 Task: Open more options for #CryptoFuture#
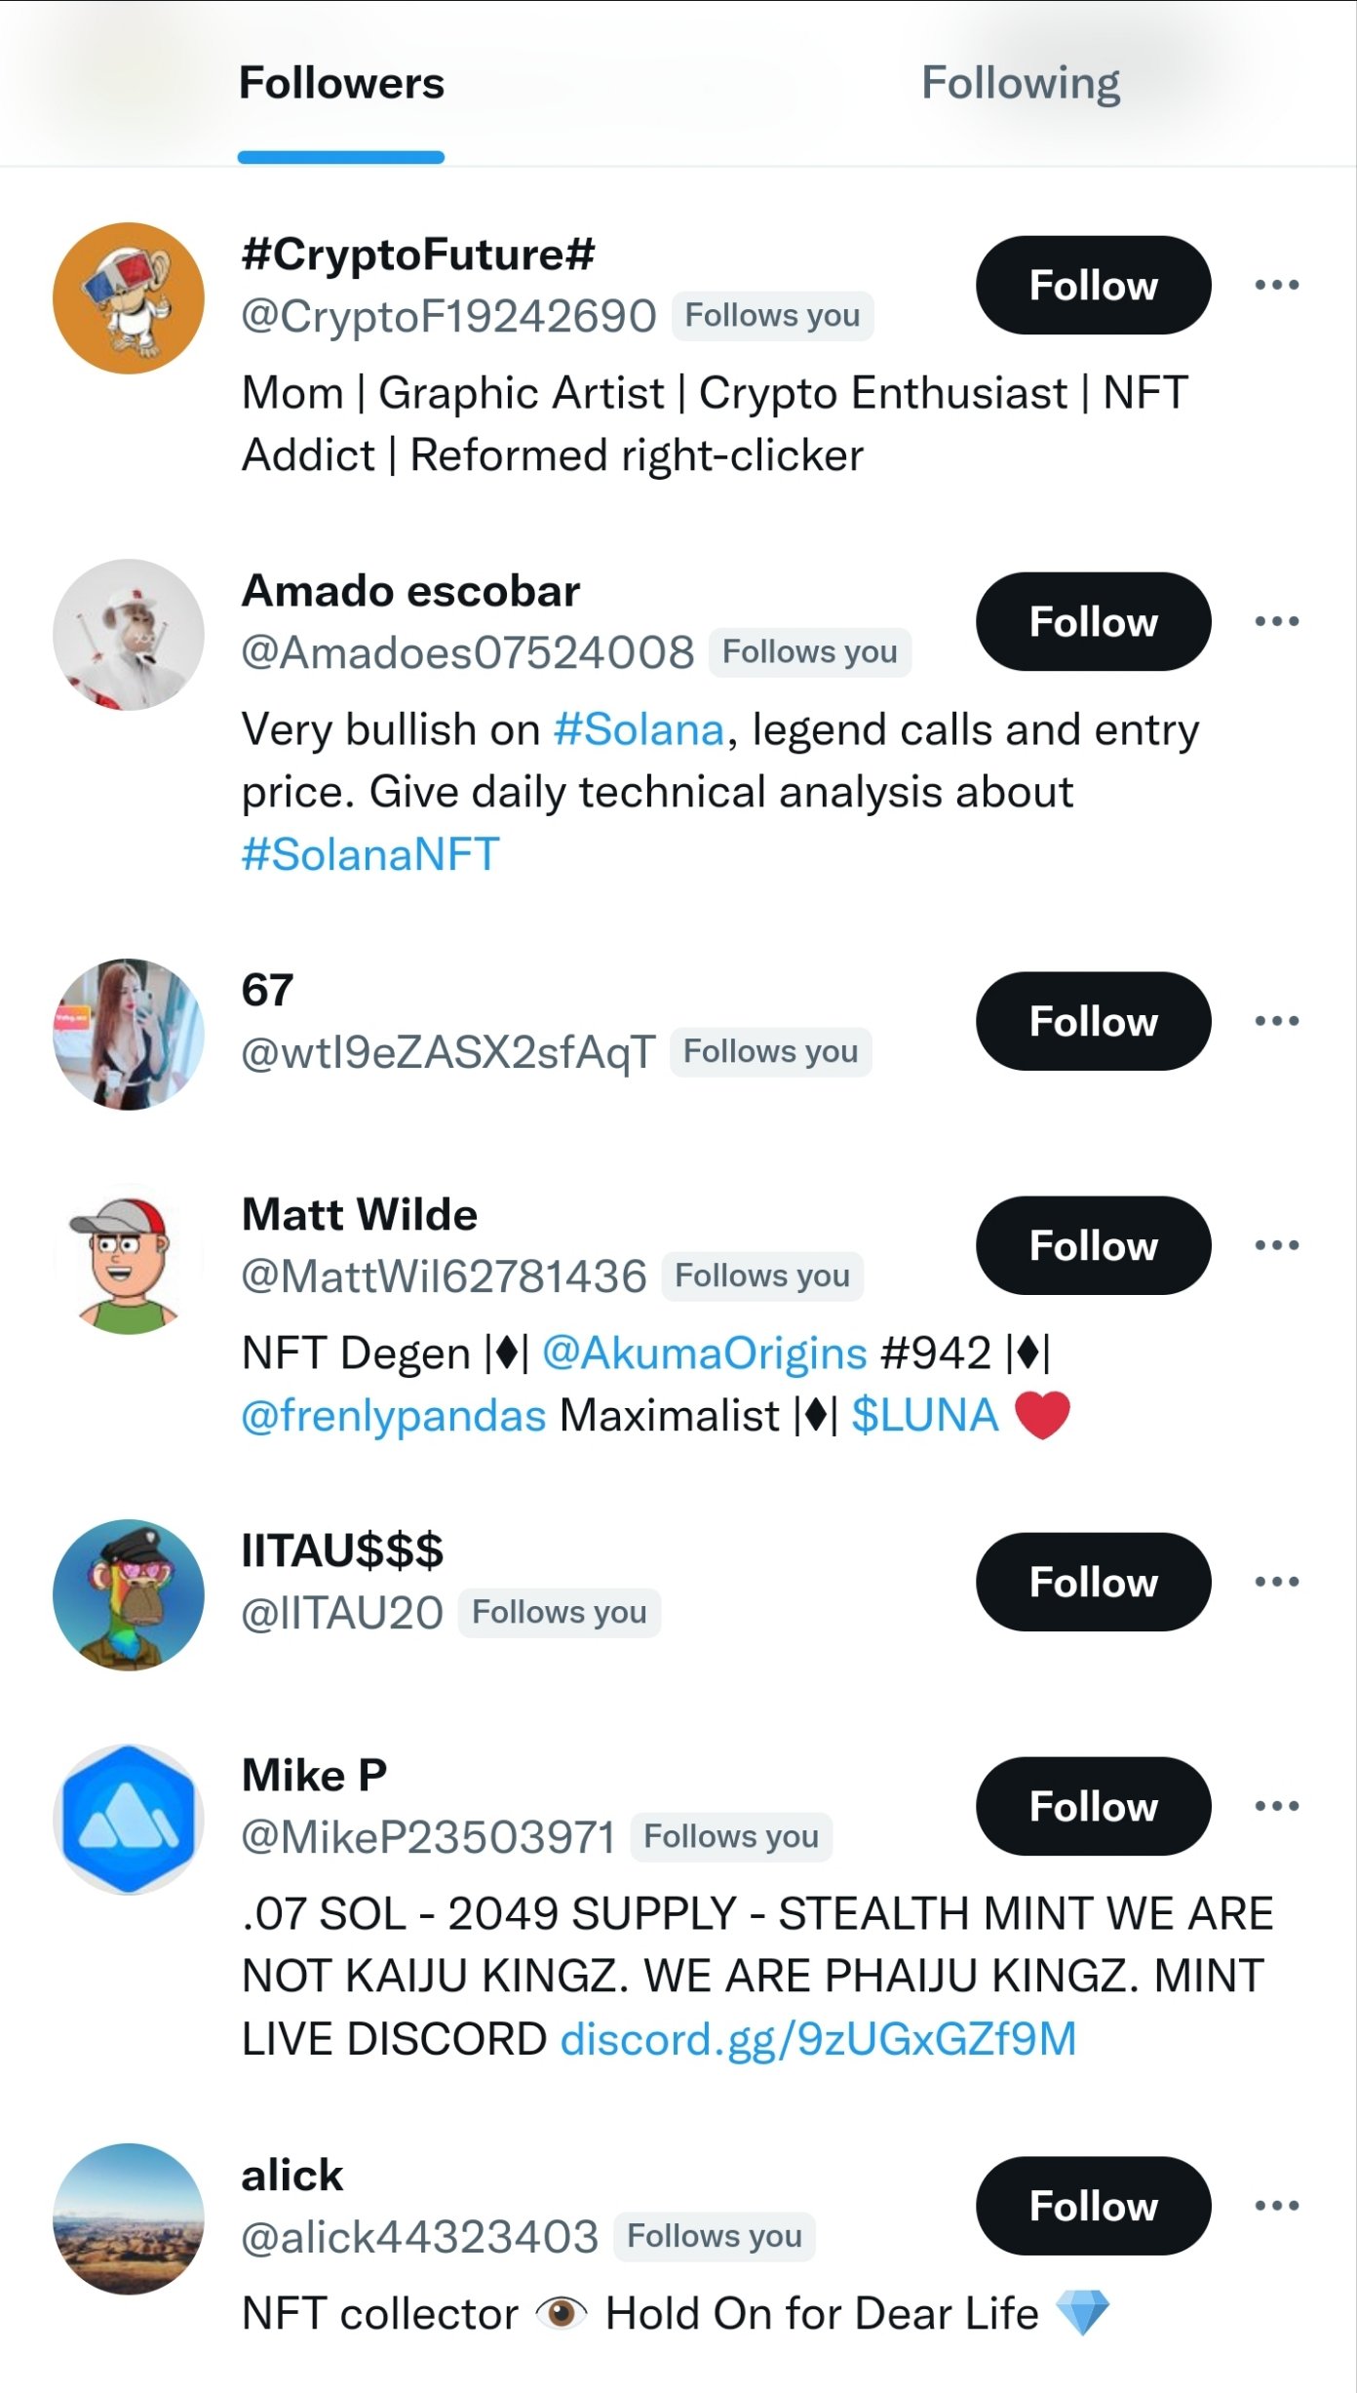[1276, 285]
